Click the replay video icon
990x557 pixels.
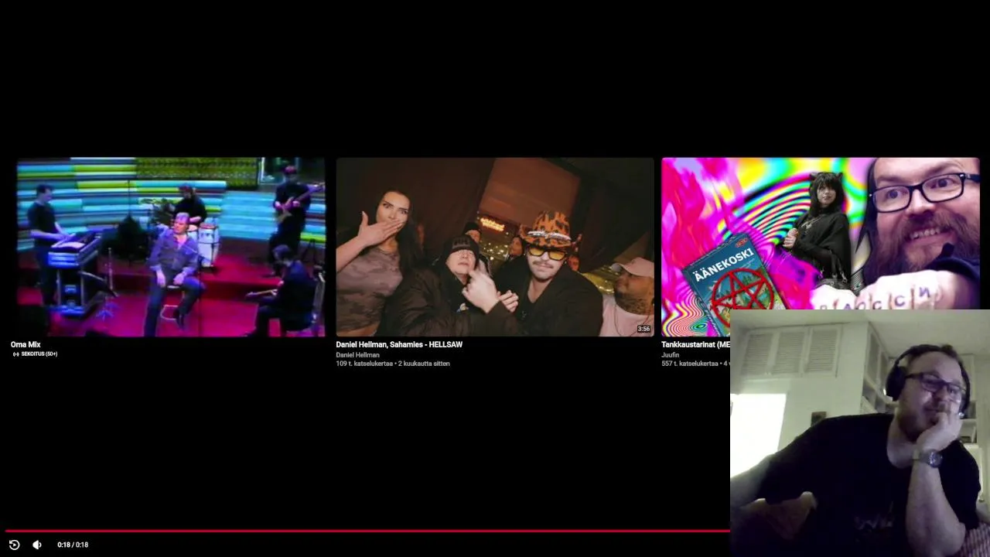14,545
